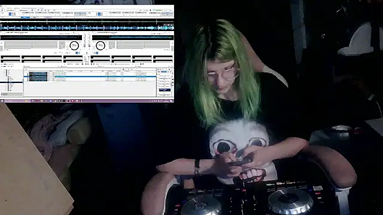Trigger right deck hot cue pad D
The width and height of the screenshot is (383, 215).
point(163,57)
